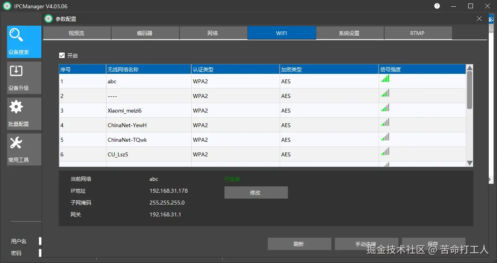Open the RTMP tab

[418, 33]
